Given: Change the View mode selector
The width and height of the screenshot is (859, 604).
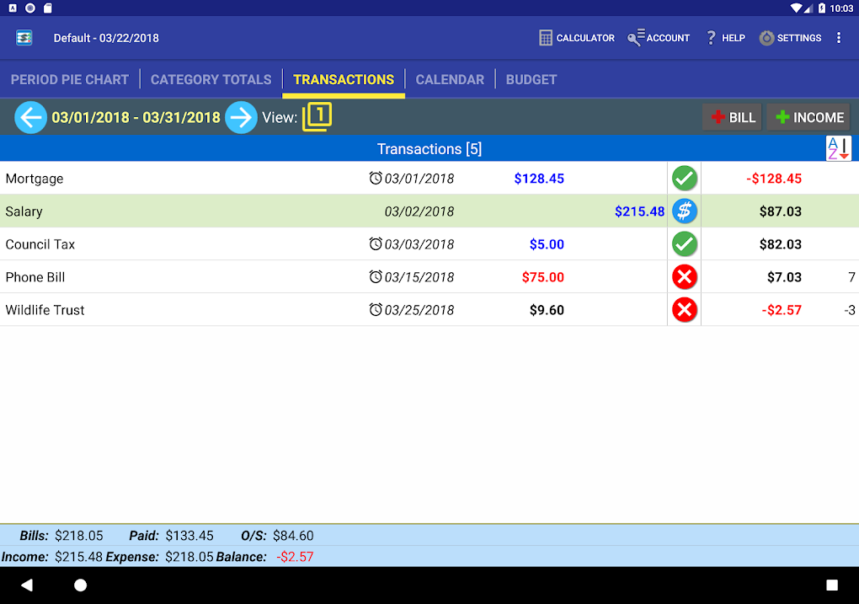Looking at the screenshot, I should [317, 117].
